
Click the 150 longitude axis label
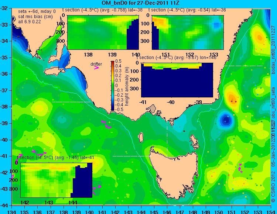pos(219,212)
